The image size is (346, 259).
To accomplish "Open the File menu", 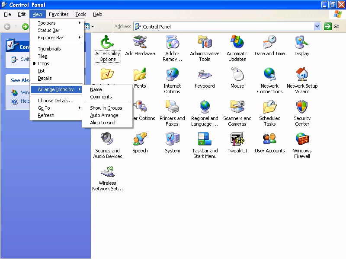I will point(7,14).
